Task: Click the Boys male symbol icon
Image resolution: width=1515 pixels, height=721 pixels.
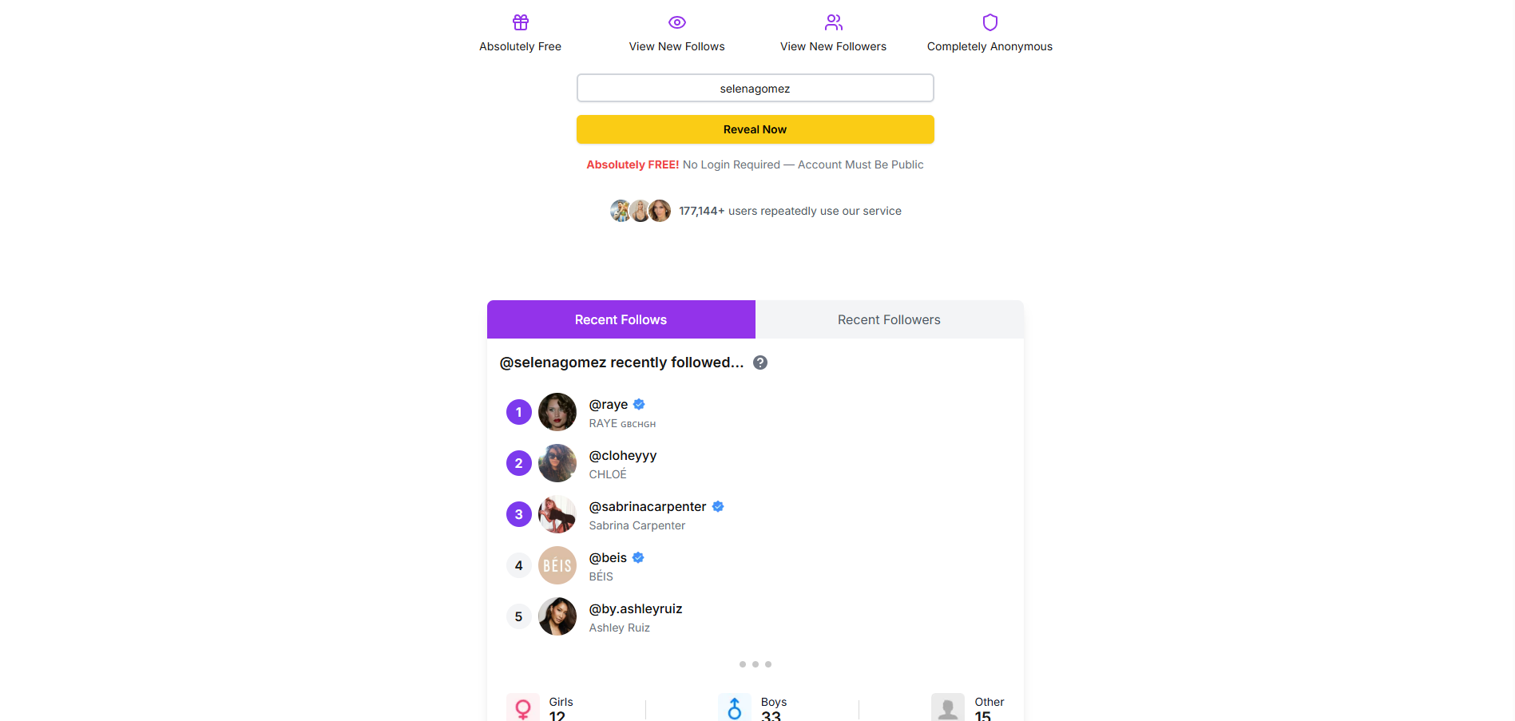Action: click(x=735, y=707)
